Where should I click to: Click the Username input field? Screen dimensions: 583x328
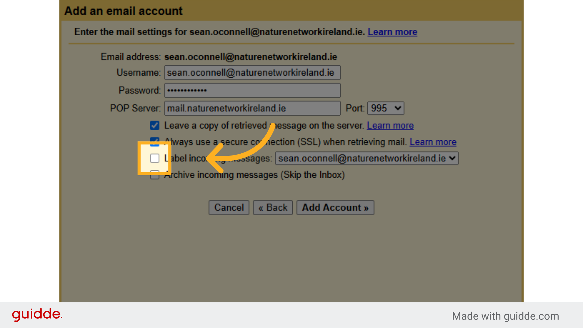click(252, 73)
